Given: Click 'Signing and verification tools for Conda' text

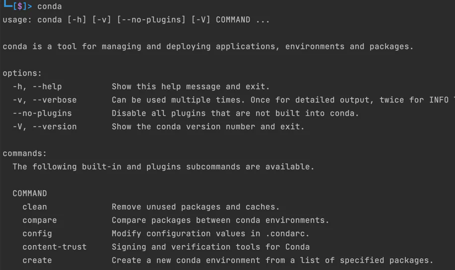Looking at the screenshot, I should point(210,247).
